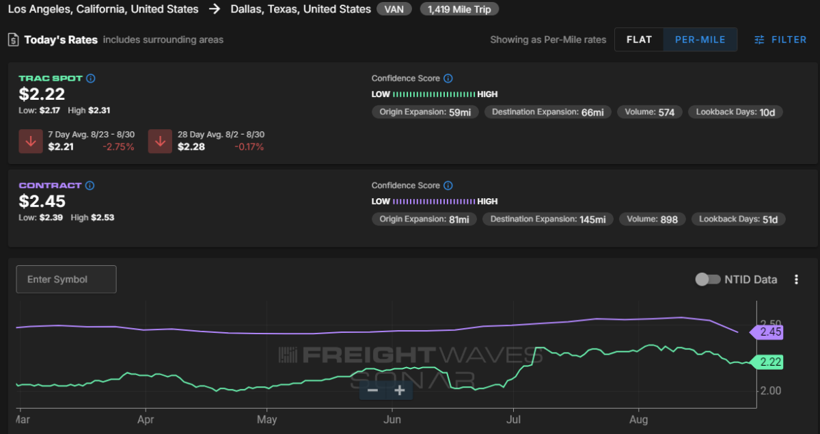Click the VAN equipment type badge
The width and height of the screenshot is (820, 434).
pos(394,10)
